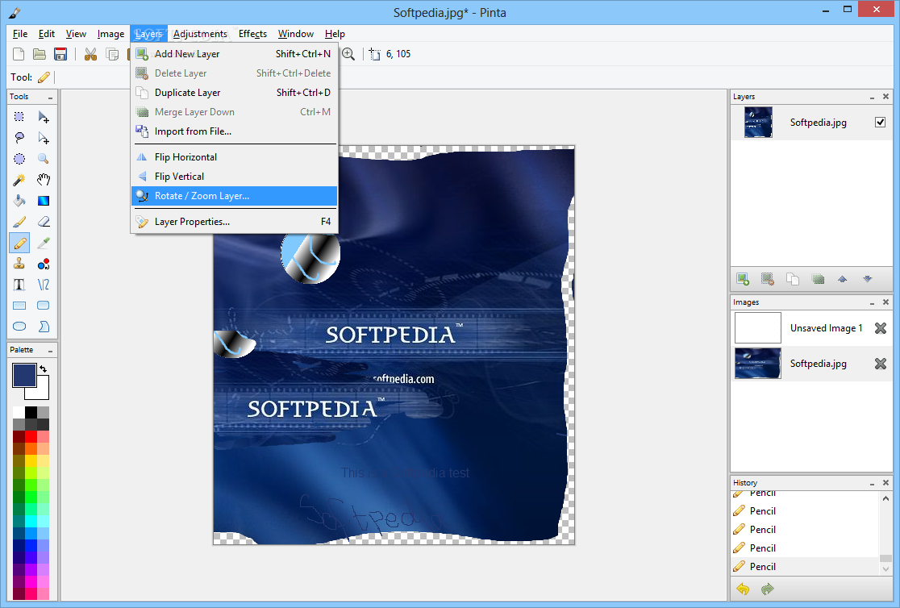Image resolution: width=900 pixels, height=608 pixels.
Task: Minimize the Layers panel
Action: pyautogui.click(x=872, y=97)
